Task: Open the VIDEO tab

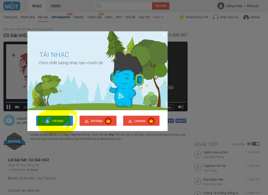Action: click(x=55, y=6)
